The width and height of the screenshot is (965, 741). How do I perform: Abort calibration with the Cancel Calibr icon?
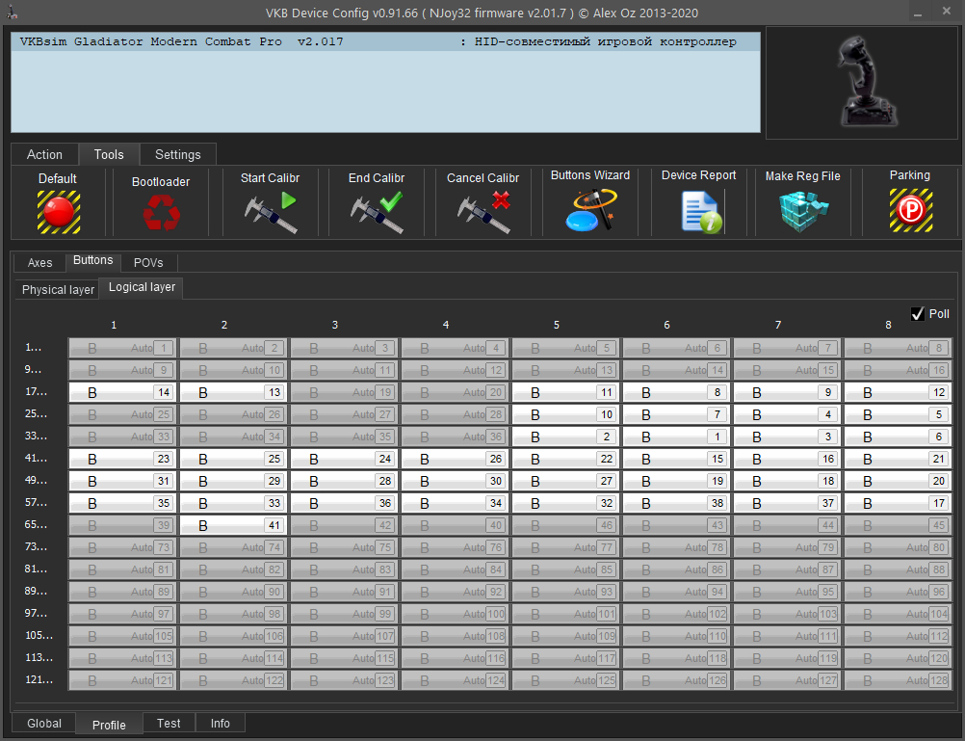(x=483, y=213)
